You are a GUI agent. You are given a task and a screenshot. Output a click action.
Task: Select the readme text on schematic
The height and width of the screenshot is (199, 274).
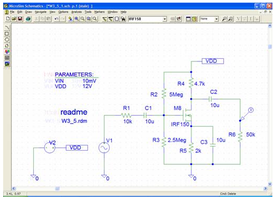coord(74,112)
